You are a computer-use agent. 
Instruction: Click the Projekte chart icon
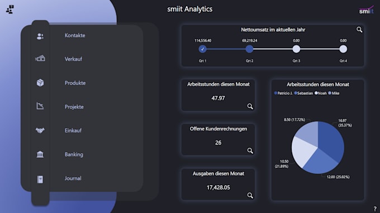(x=40, y=105)
